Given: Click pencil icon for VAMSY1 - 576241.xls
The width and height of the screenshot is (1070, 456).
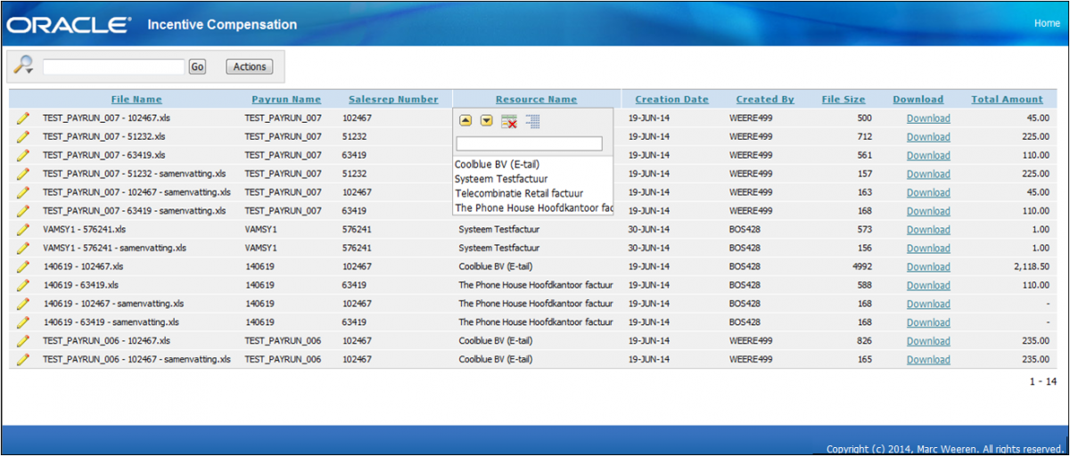Looking at the screenshot, I should 23,230.
